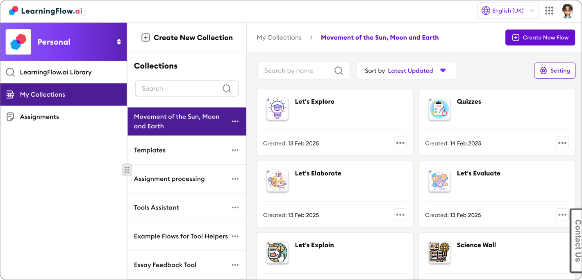Open the user profile avatar

(x=568, y=11)
